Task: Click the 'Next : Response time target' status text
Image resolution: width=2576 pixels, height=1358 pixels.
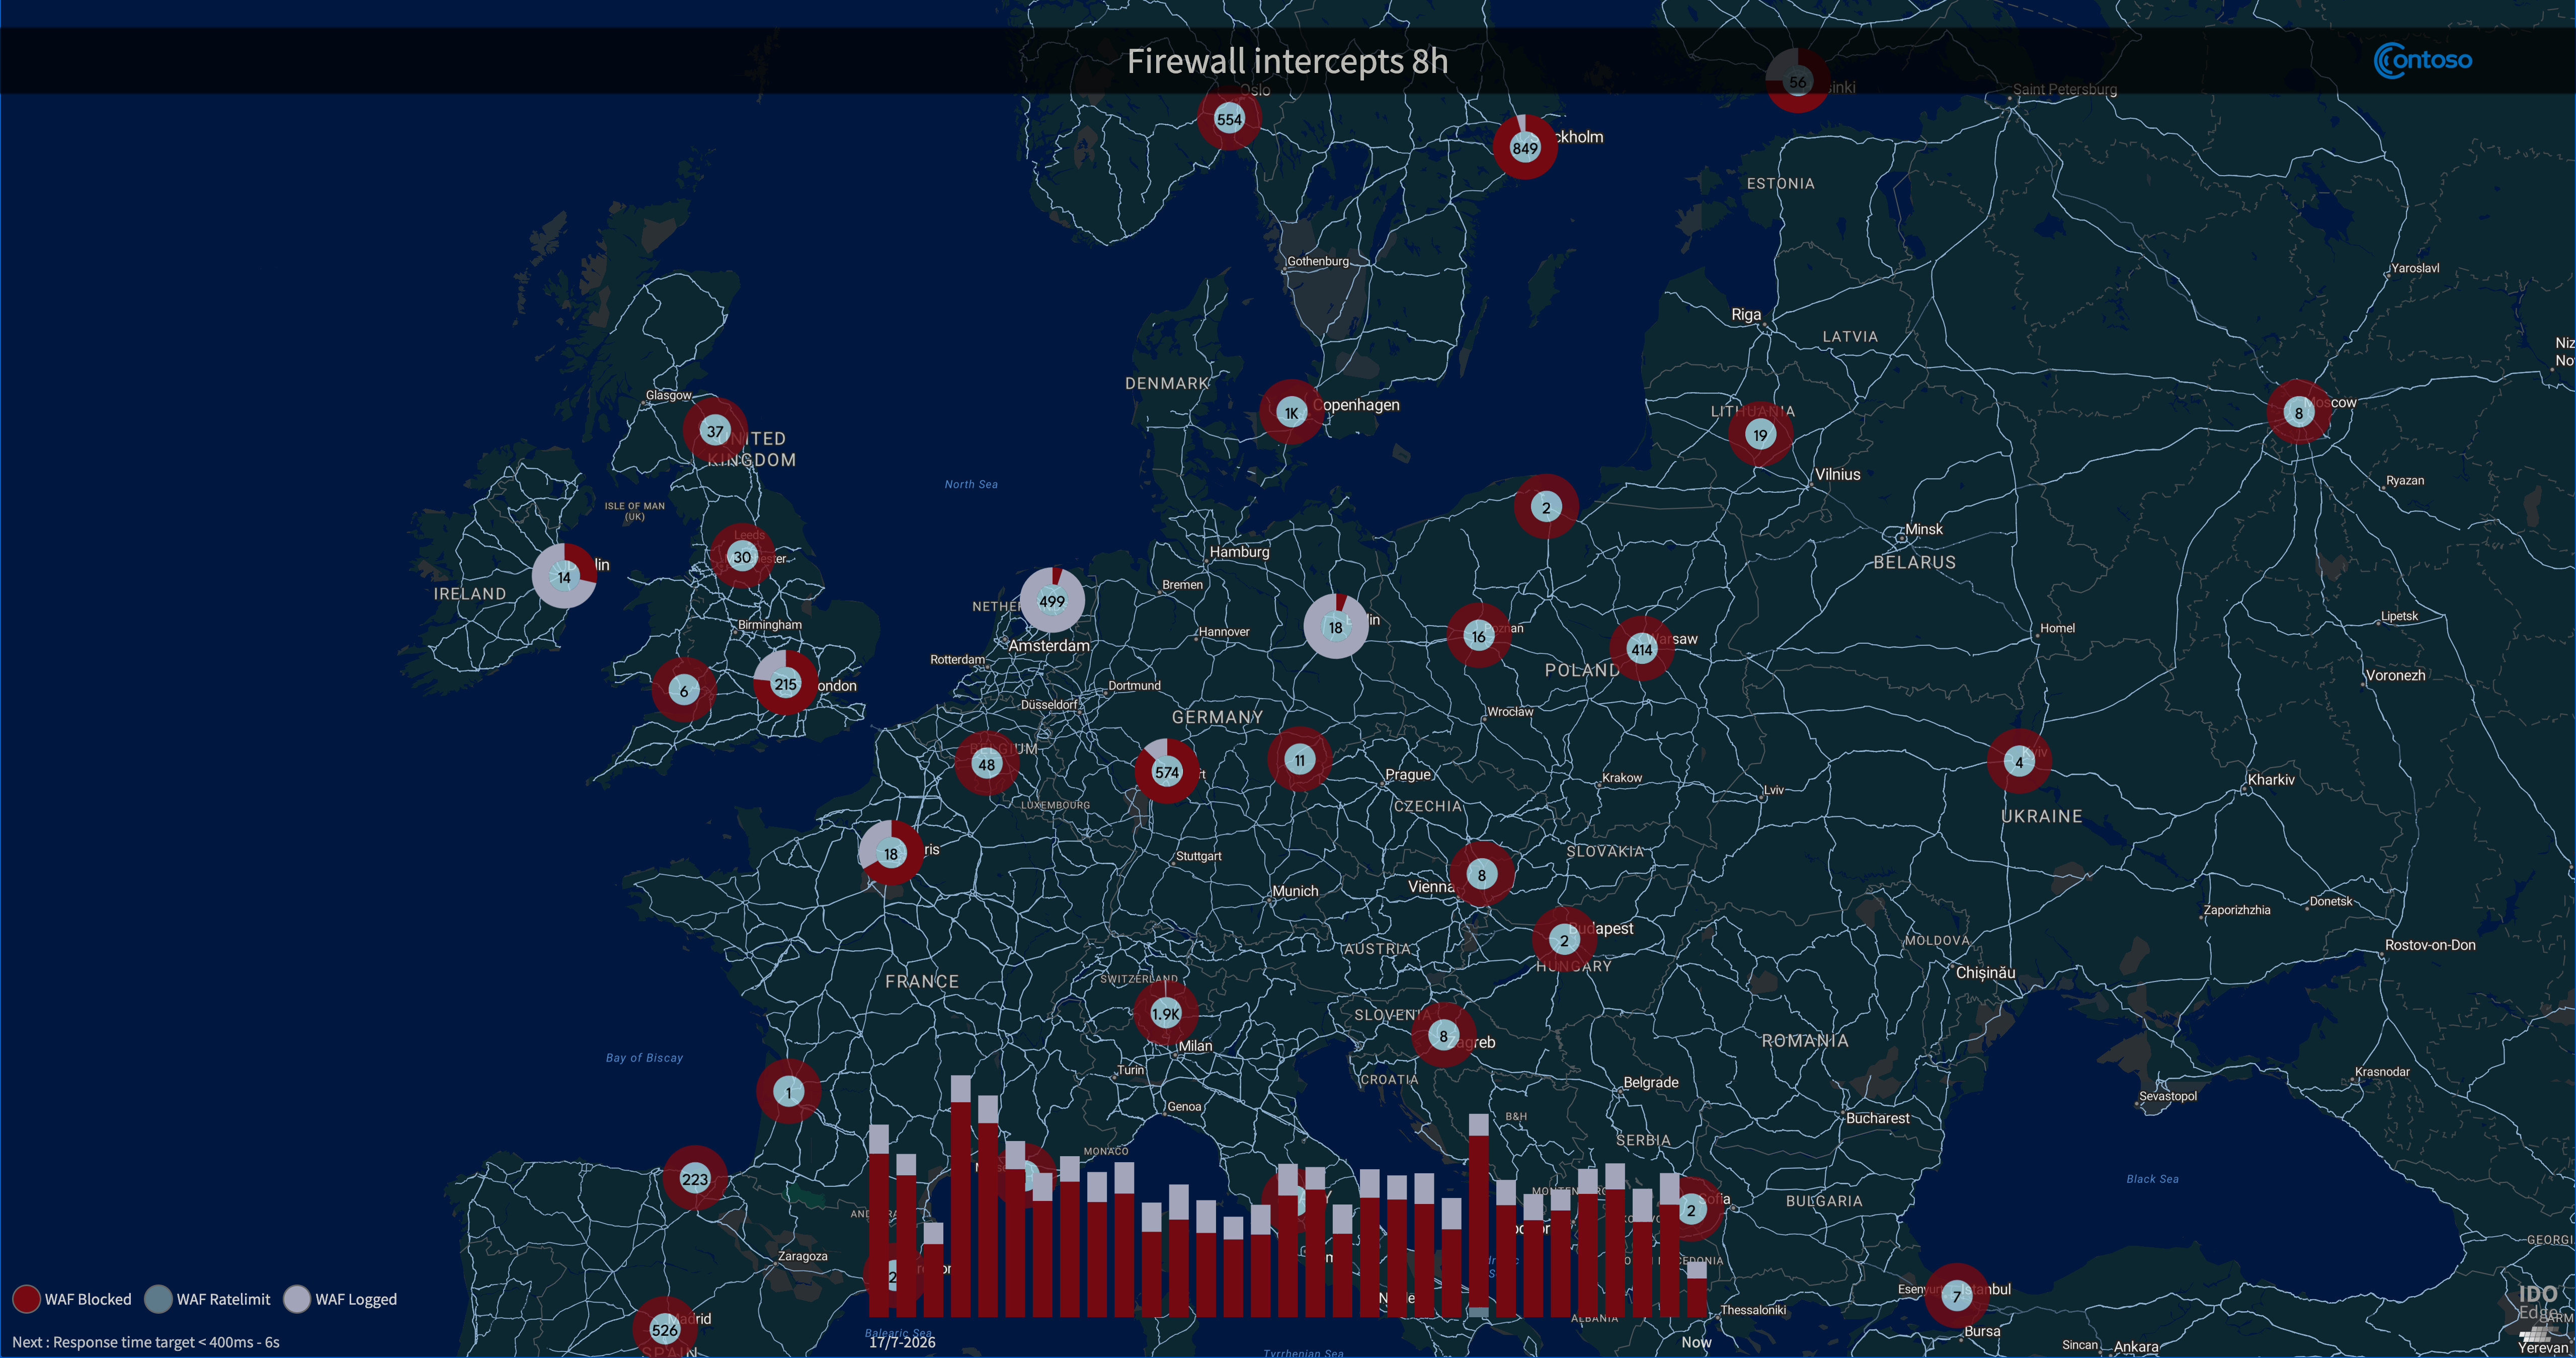Action: [146, 1342]
